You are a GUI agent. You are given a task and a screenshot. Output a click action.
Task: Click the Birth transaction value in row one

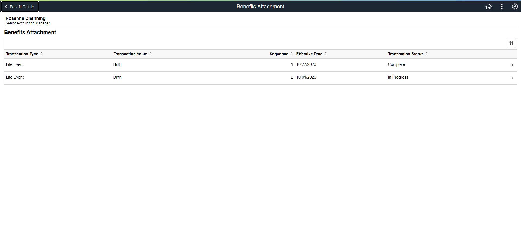coord(117,64)
